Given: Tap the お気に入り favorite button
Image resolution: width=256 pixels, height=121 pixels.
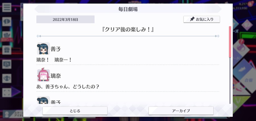Looking at the screenshot, I should pyautogui.click(x=202, y=19).
